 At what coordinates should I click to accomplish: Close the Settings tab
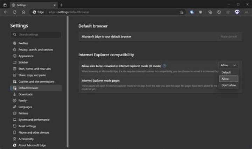click(x=55, y=5)
